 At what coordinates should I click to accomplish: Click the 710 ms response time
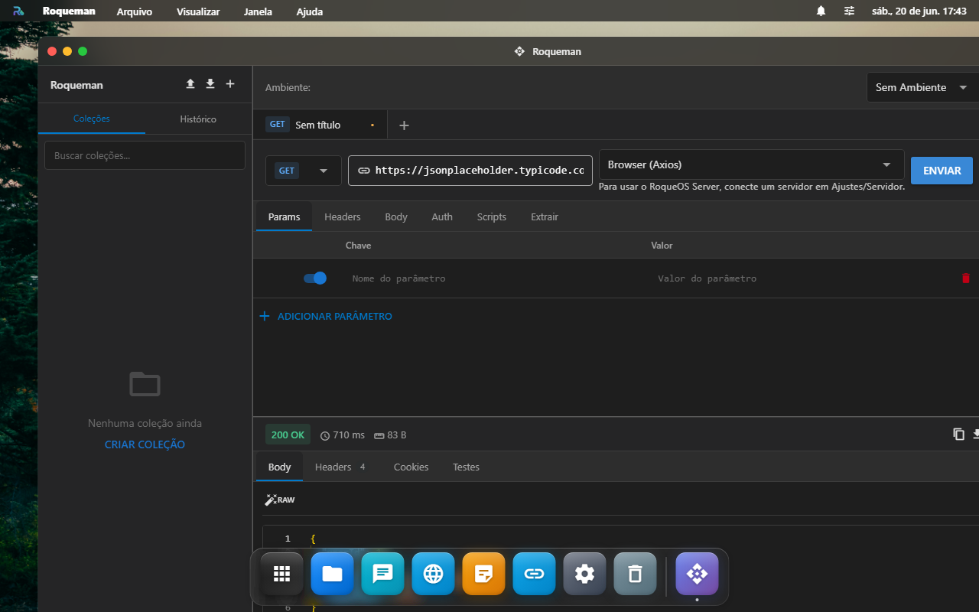coord(342,435)
